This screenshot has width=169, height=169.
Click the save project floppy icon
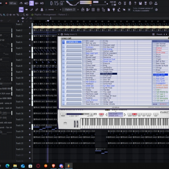tap(140, 3)
